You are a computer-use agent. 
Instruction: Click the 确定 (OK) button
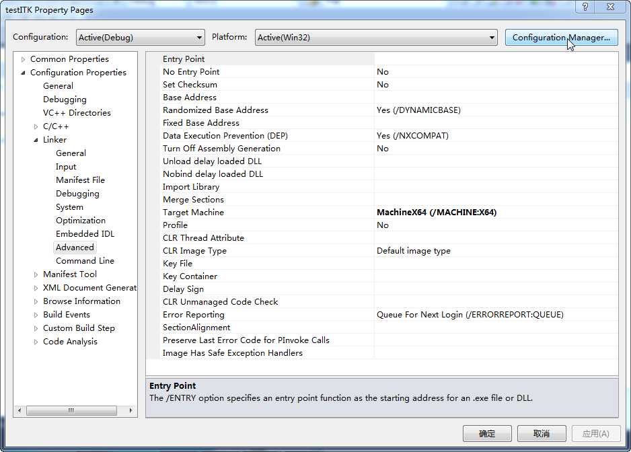[487, 433]
